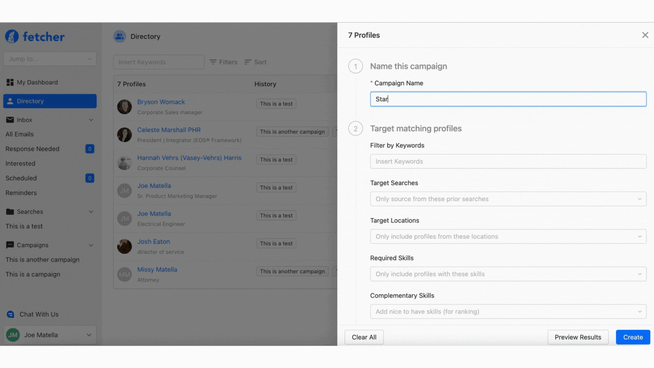Viewport: 654px width, 368px height.
Task: Click Celeste Marshall's 'This is another campaign' tag
Action: pos(292,132)
